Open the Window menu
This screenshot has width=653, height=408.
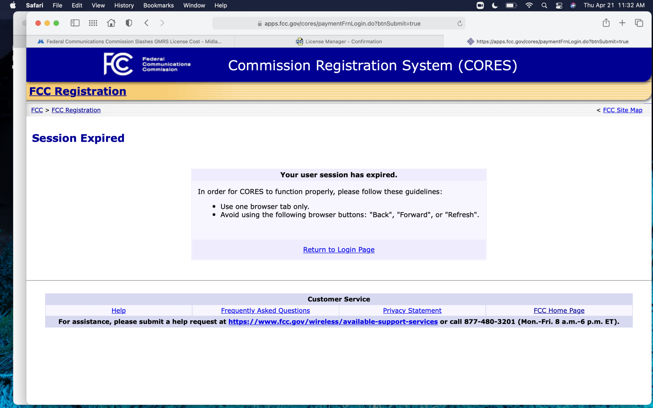tap(194, 5)
